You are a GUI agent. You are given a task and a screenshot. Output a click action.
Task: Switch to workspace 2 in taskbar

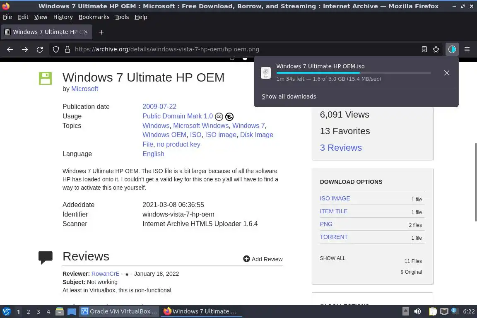(x=28, y=312)
